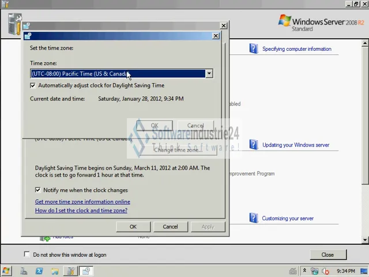Click help icon beside Customizing your server
Image resolution: width=369 pixels, height=277 pixels.
pos(253,218)
